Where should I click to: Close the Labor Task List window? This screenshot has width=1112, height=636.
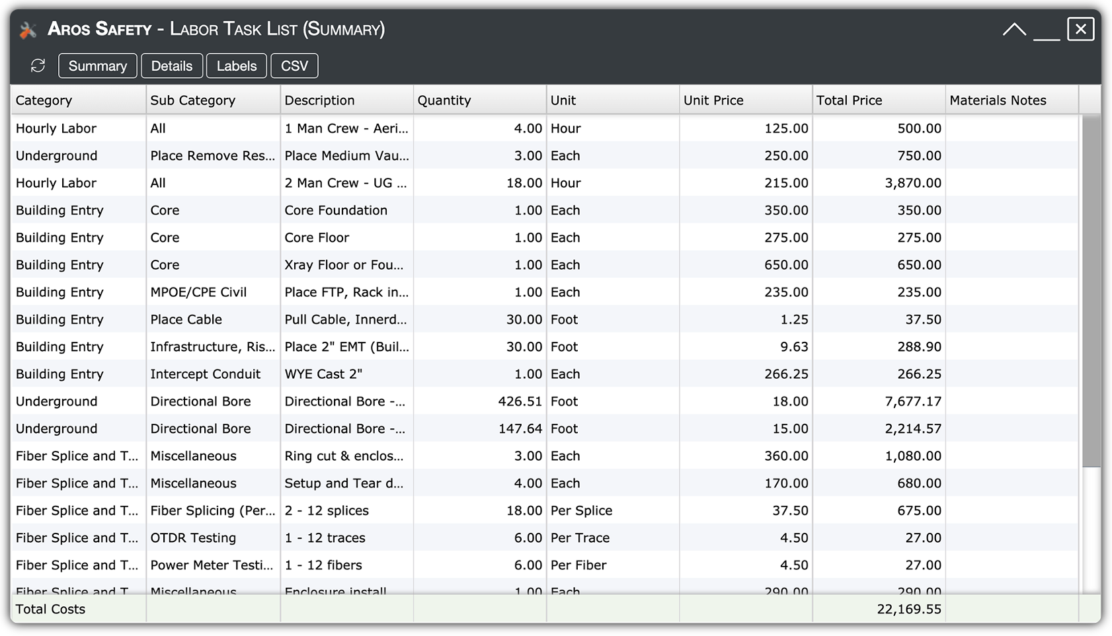1080,29
